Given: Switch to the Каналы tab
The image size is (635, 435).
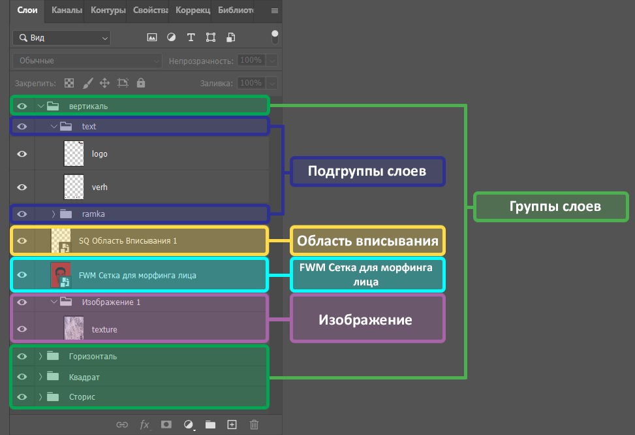Looking at the screenshot, I should click(66, 10).
